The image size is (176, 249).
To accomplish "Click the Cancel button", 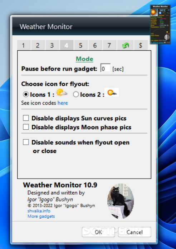I will click(135, 232).
